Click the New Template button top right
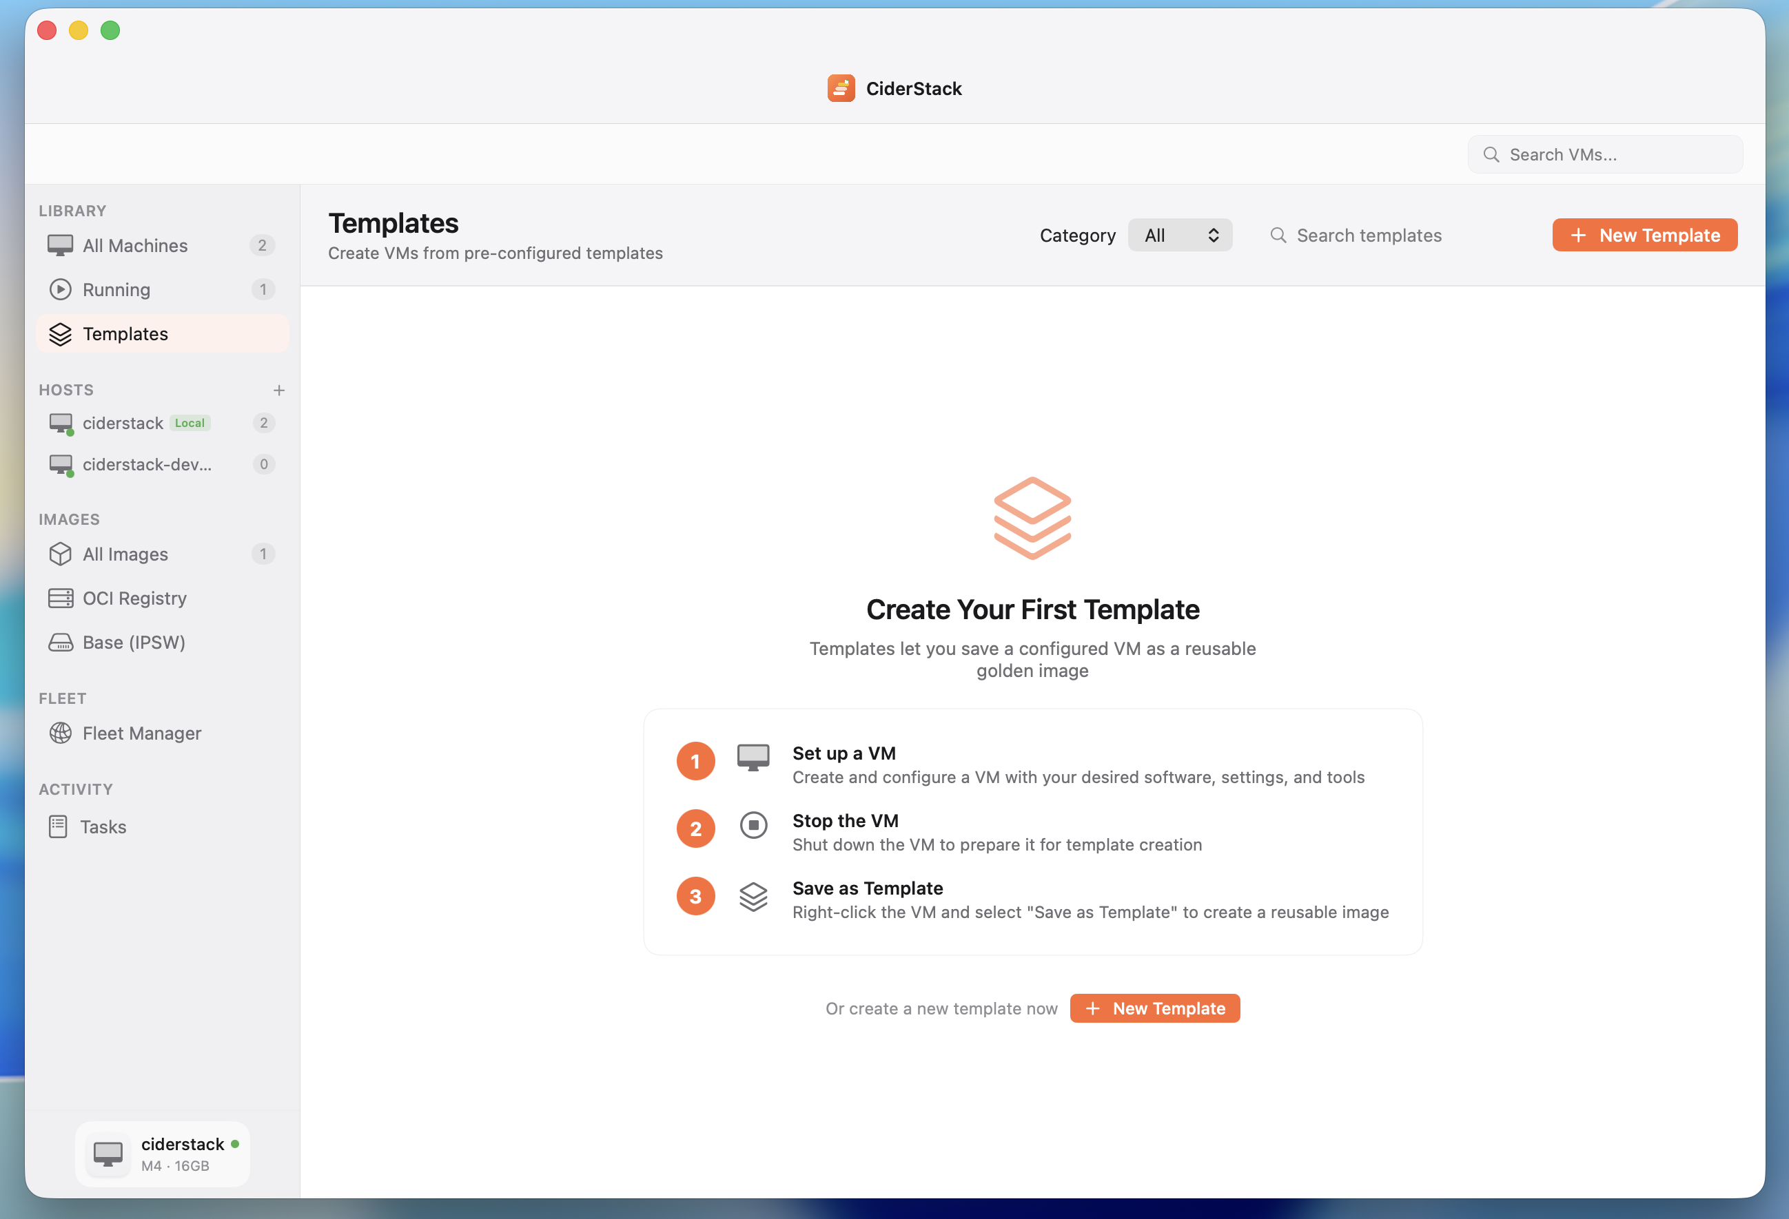 point(1645,236)
